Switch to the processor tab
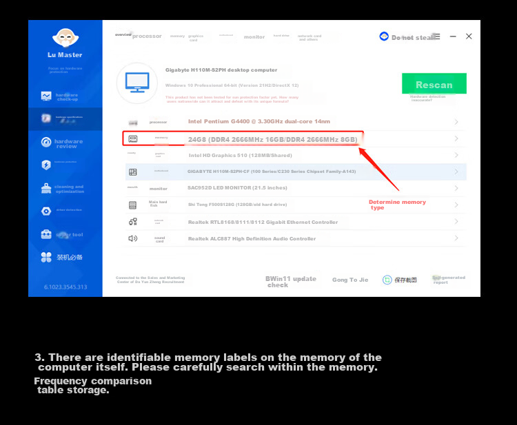Image resolution: width=517 pixels, height=425 pixels. click(147, 37)
